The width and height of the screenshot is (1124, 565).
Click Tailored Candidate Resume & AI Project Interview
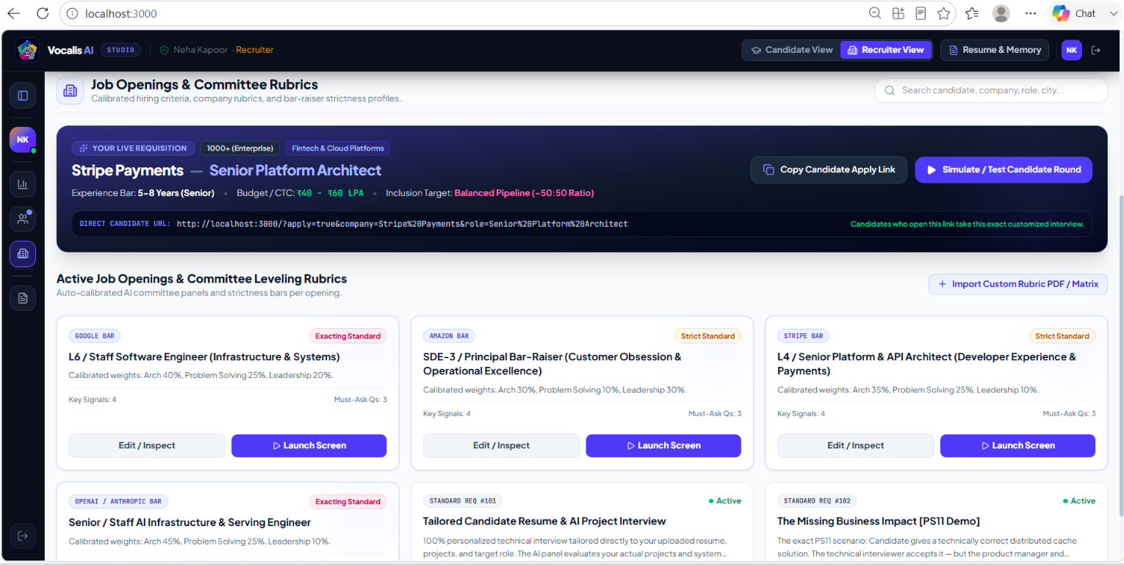pos(544,522)
